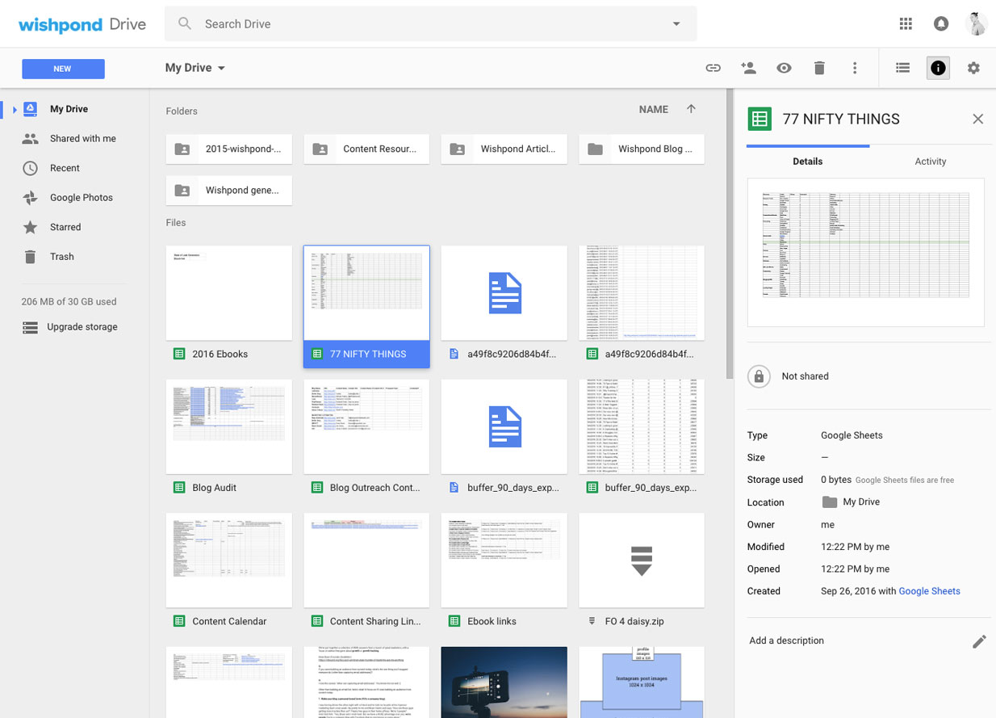Image resolution: width=996 pixels, height=718 pixels.
Task: Click the search magnifier icon
Action: 185,24
